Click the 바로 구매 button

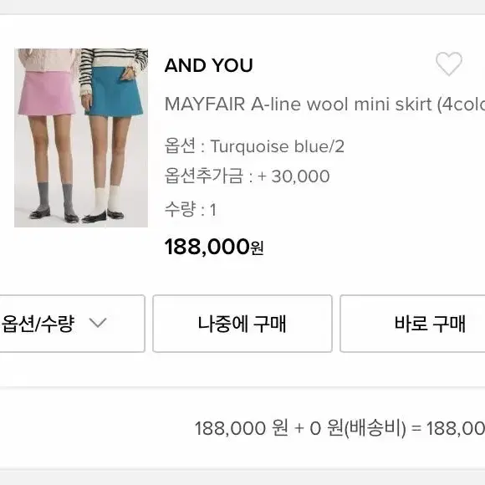point(412,324)
